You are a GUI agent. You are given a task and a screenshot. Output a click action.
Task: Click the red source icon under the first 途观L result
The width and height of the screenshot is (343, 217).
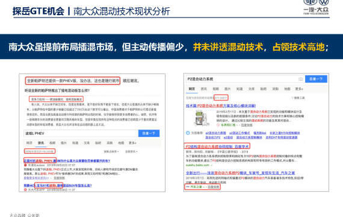(26, 165)
